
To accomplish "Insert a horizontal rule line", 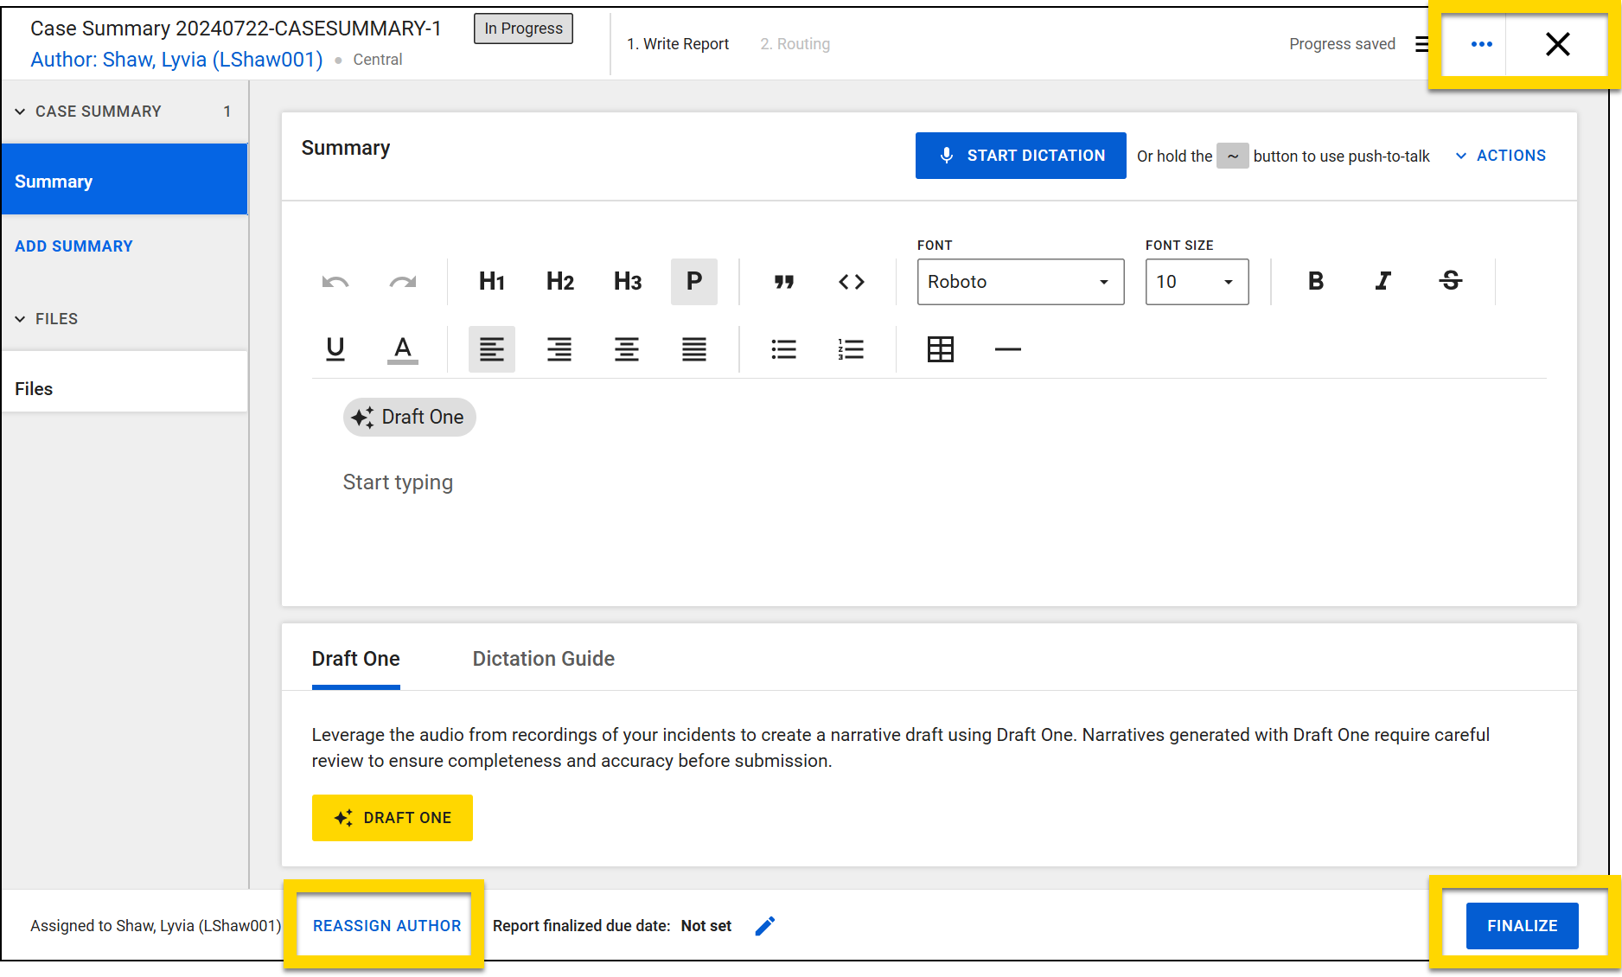I will click(x=1007, y=349).
